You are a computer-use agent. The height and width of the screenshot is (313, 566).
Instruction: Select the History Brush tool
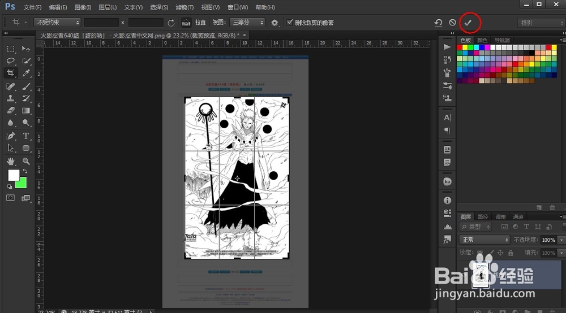25,98
